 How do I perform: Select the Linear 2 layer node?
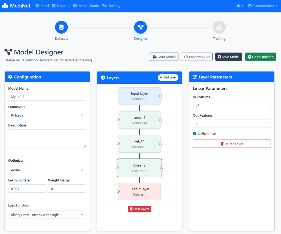(x=139, y=168)
